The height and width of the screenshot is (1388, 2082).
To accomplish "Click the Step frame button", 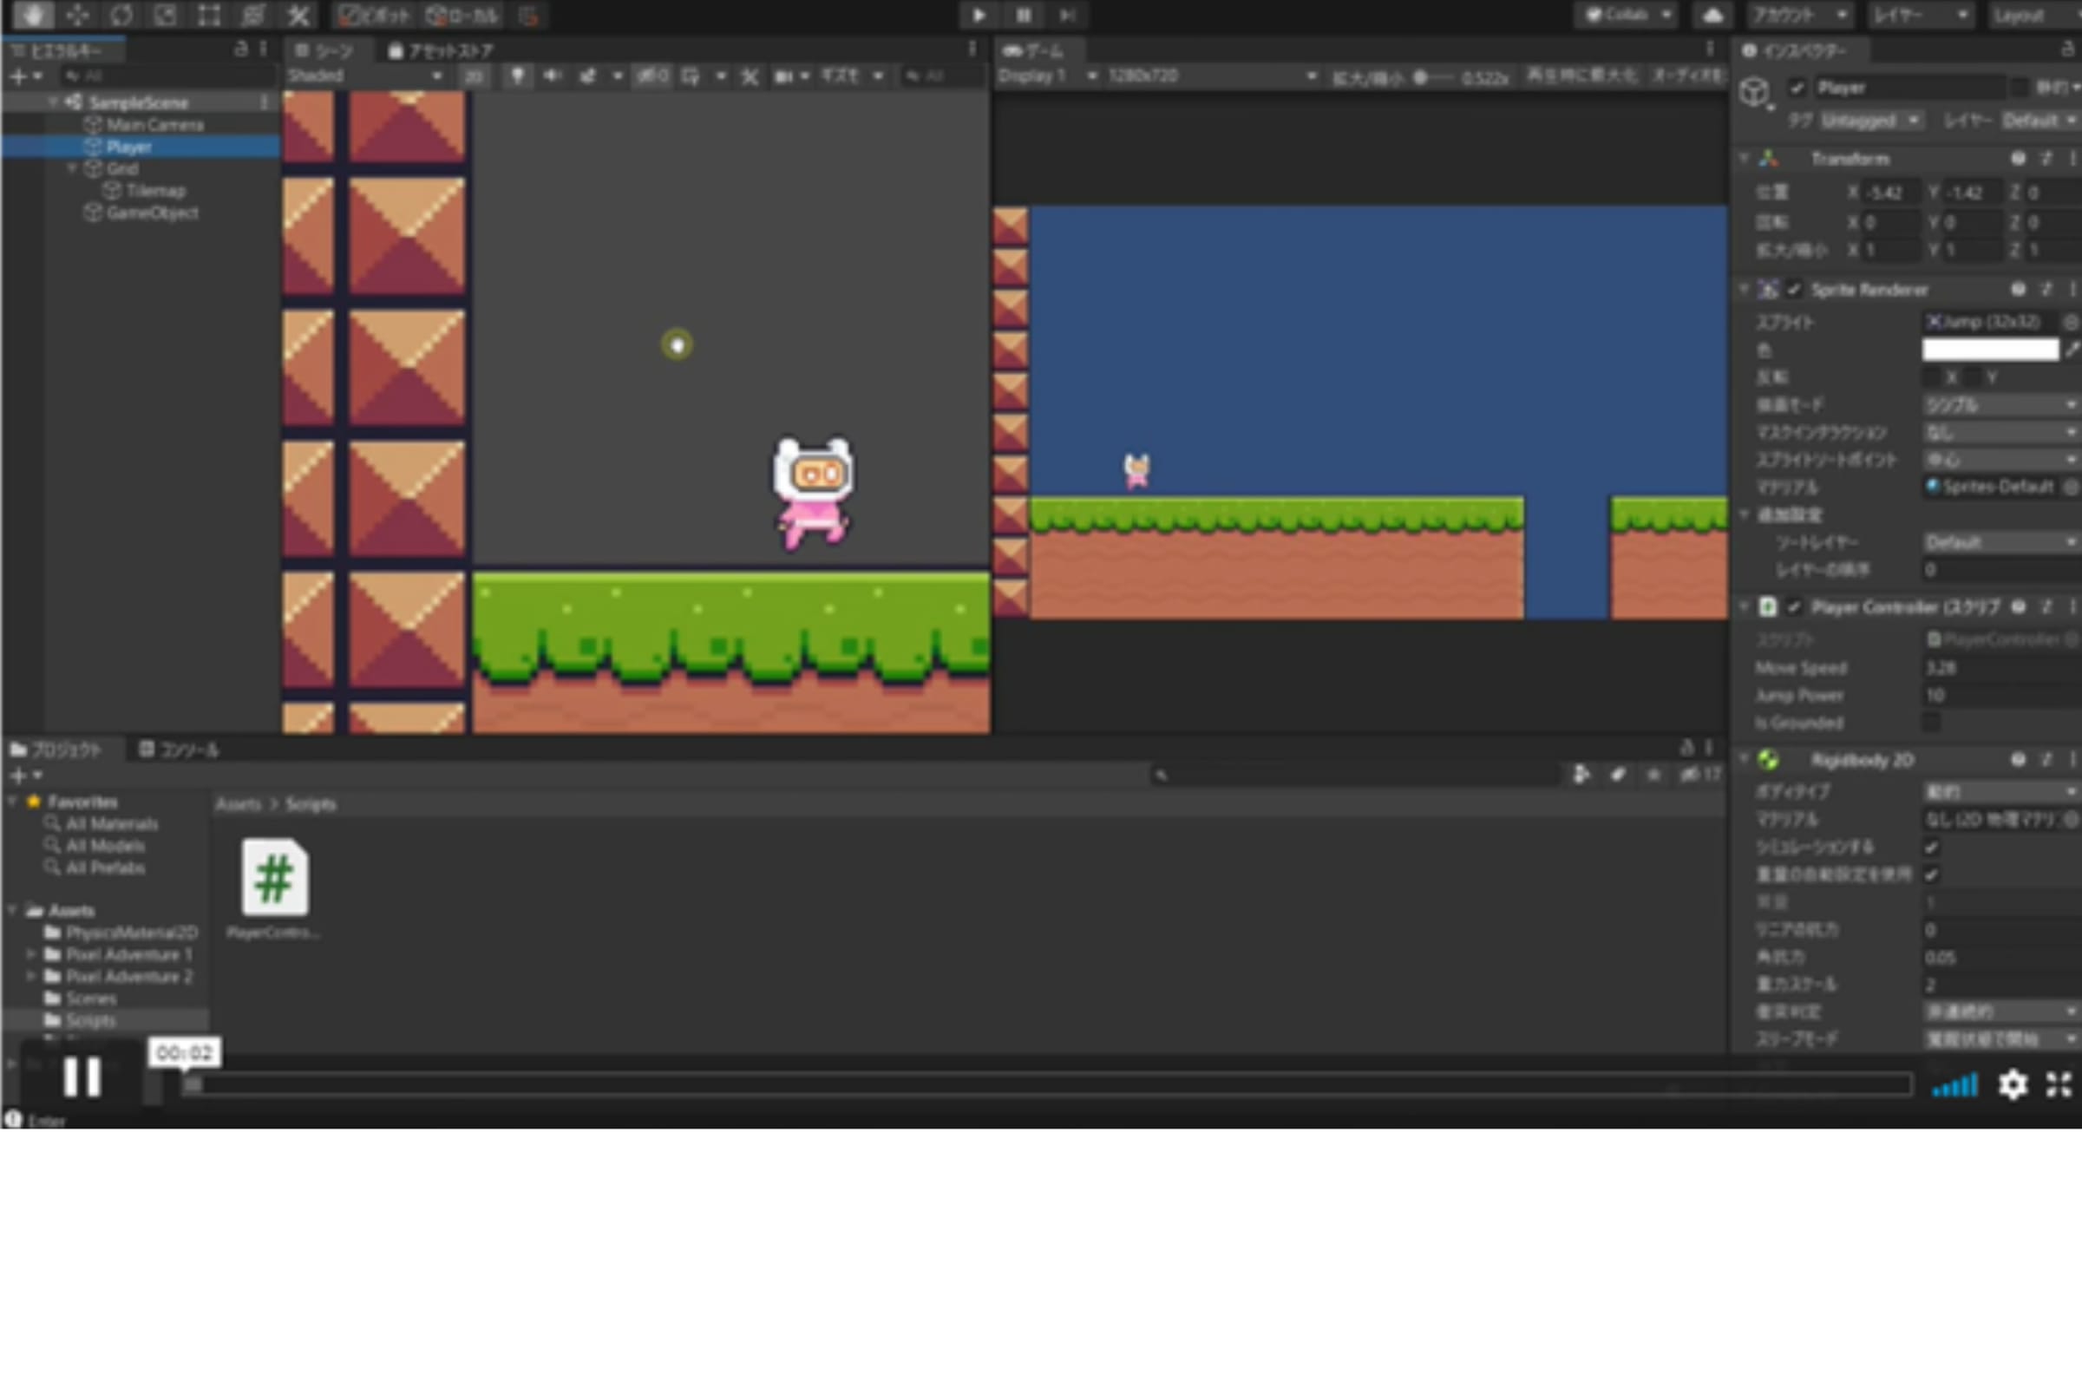I will [x=1068, y=15].
